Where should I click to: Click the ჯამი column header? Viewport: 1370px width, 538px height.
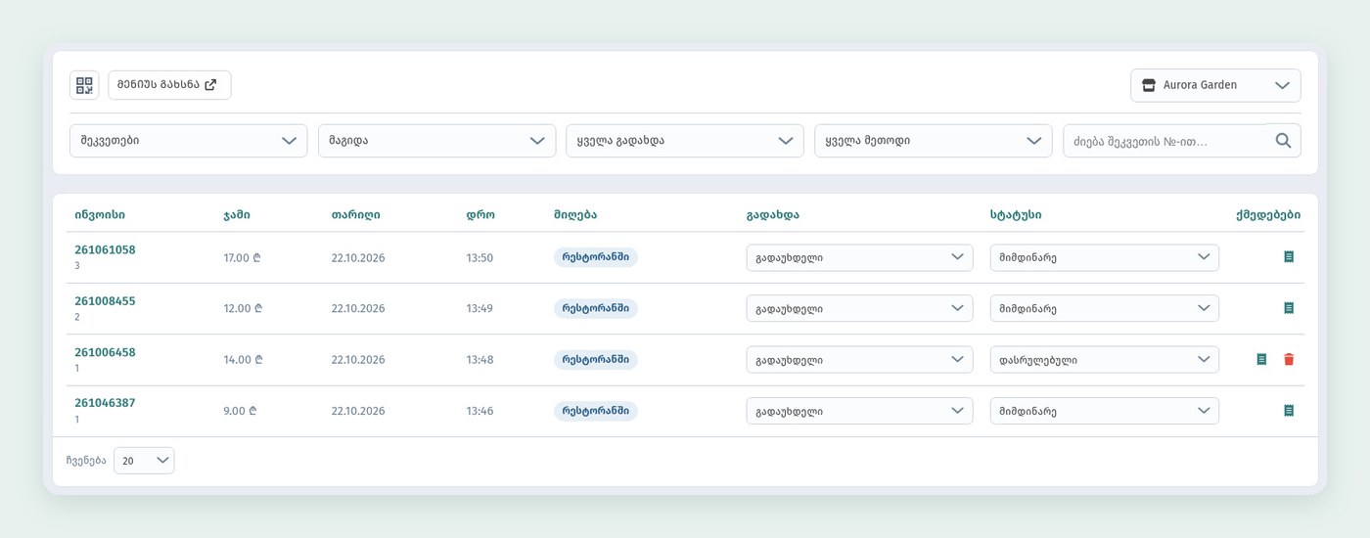(x=236, y=215)
